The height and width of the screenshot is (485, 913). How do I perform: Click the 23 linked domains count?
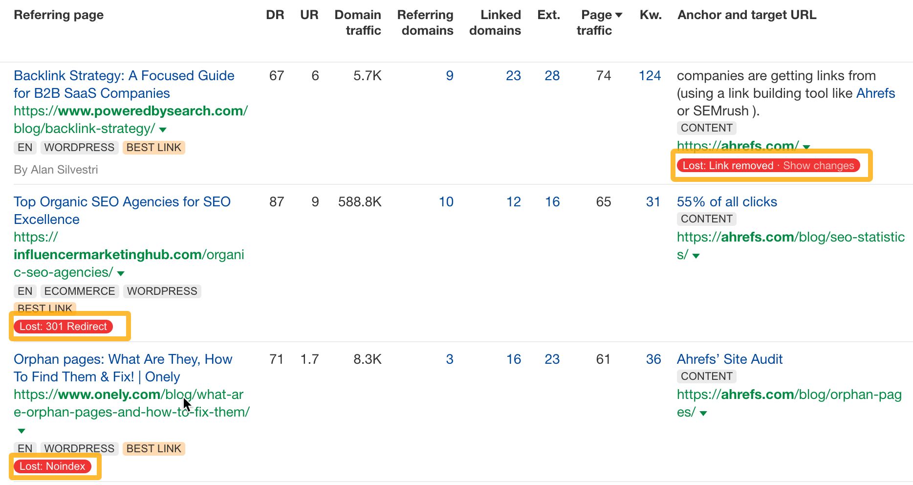pos(513,76)
